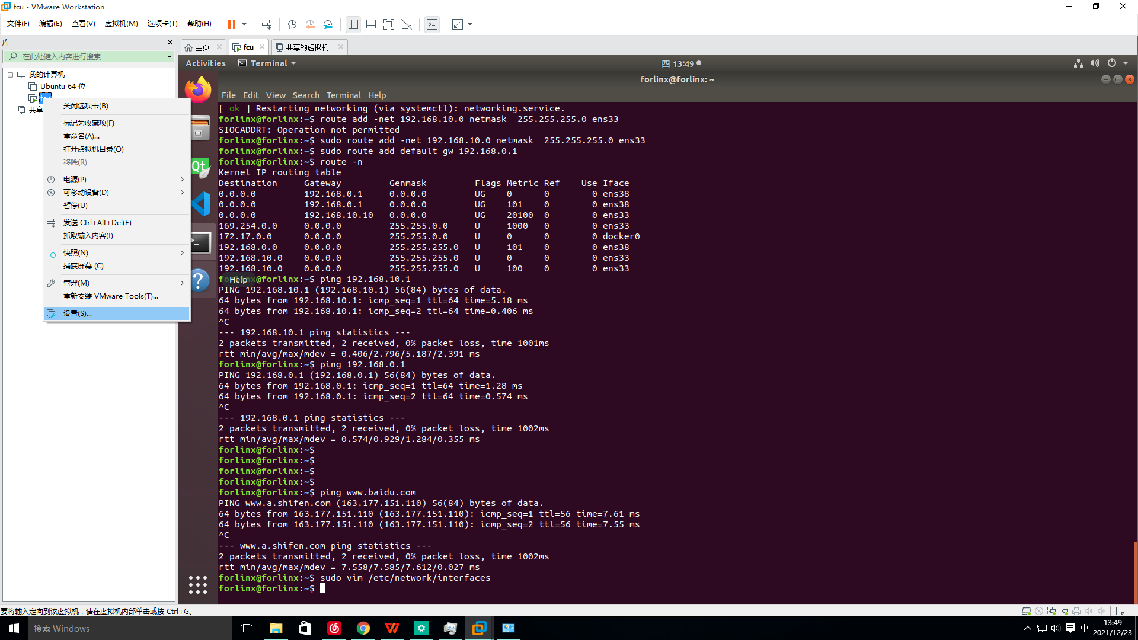The height and width of the screenshot is (640, 1138).
Task: Click the orange pause VM toolbar button
Action: click(x=231, y=24)
